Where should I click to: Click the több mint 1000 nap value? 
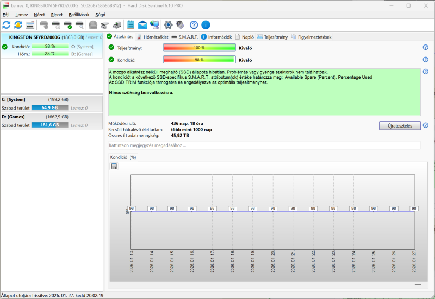(191, 129)
